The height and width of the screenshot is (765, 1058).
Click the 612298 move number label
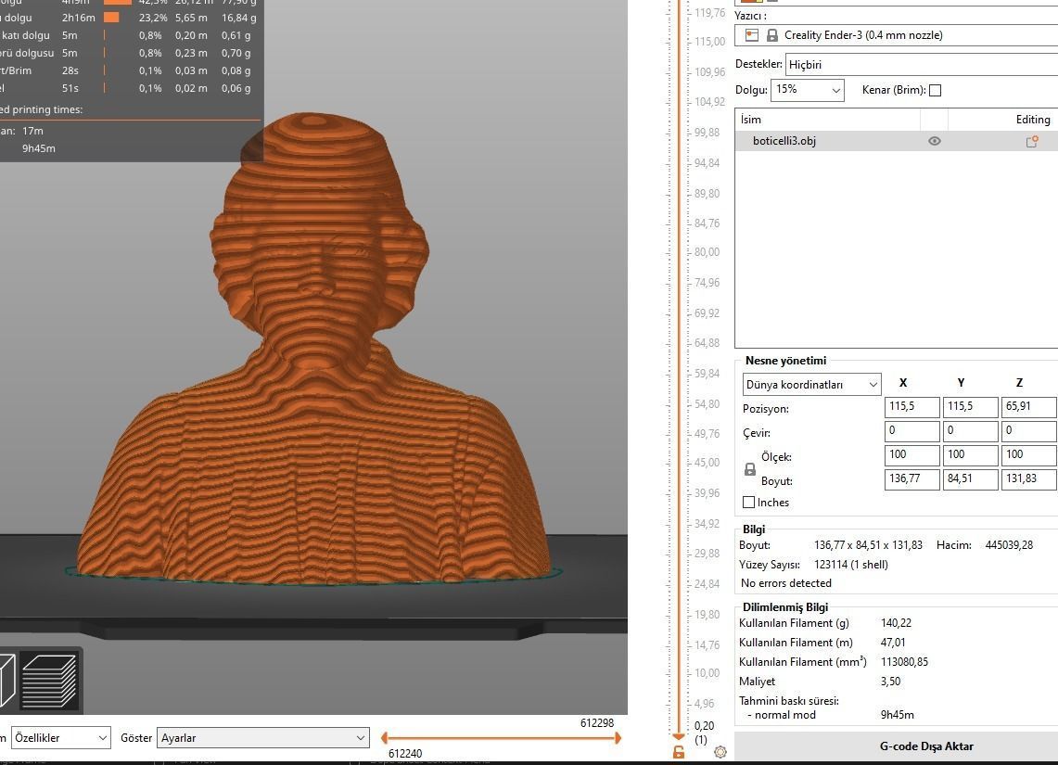(x=597, y=722)
